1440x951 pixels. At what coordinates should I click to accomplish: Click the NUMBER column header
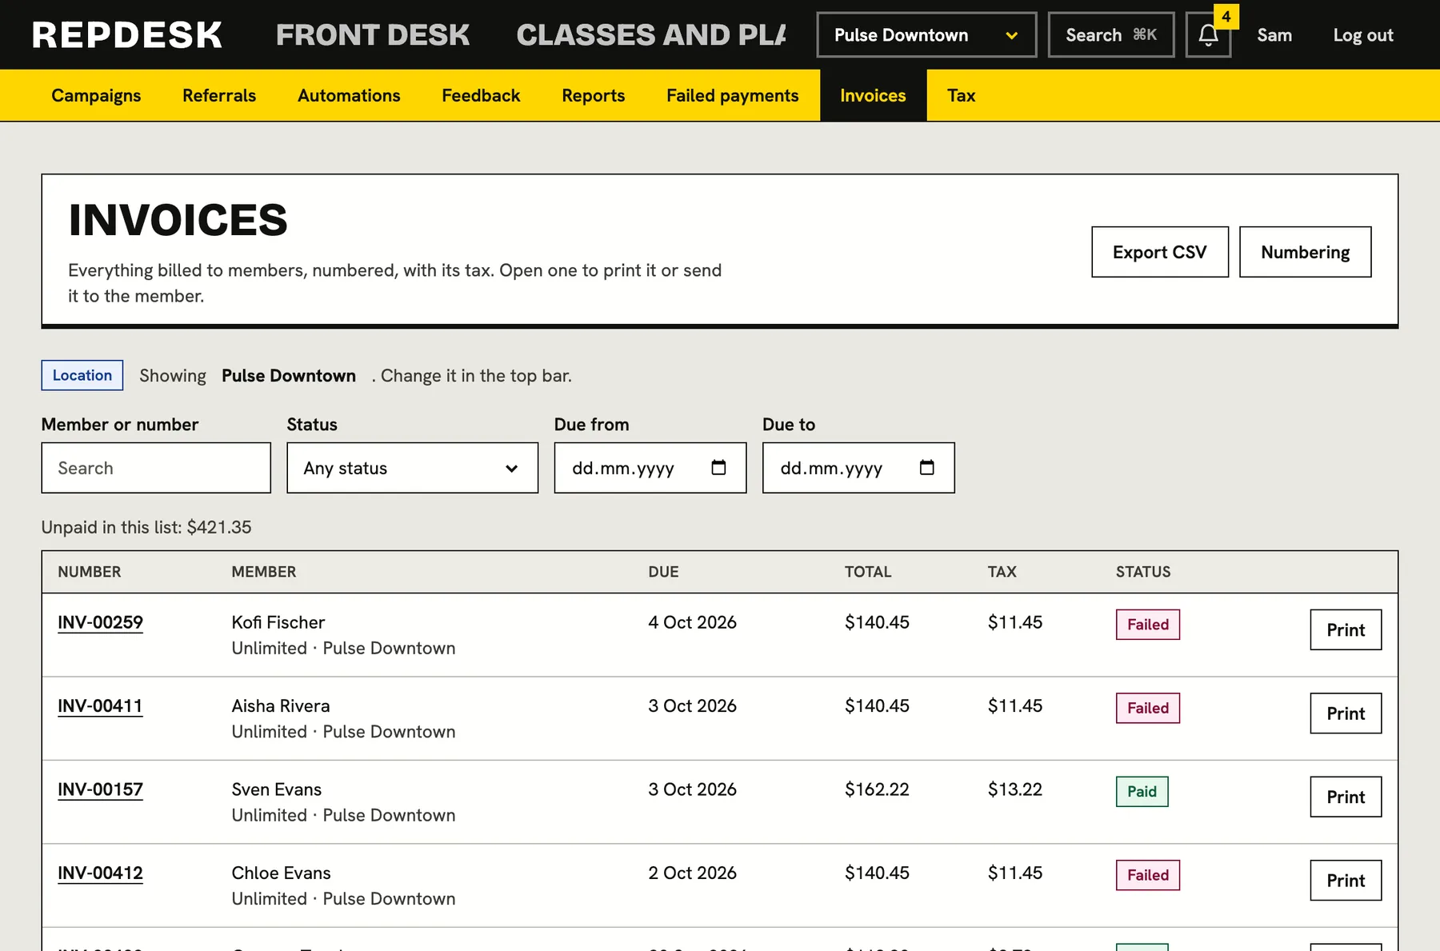point(90,572)
